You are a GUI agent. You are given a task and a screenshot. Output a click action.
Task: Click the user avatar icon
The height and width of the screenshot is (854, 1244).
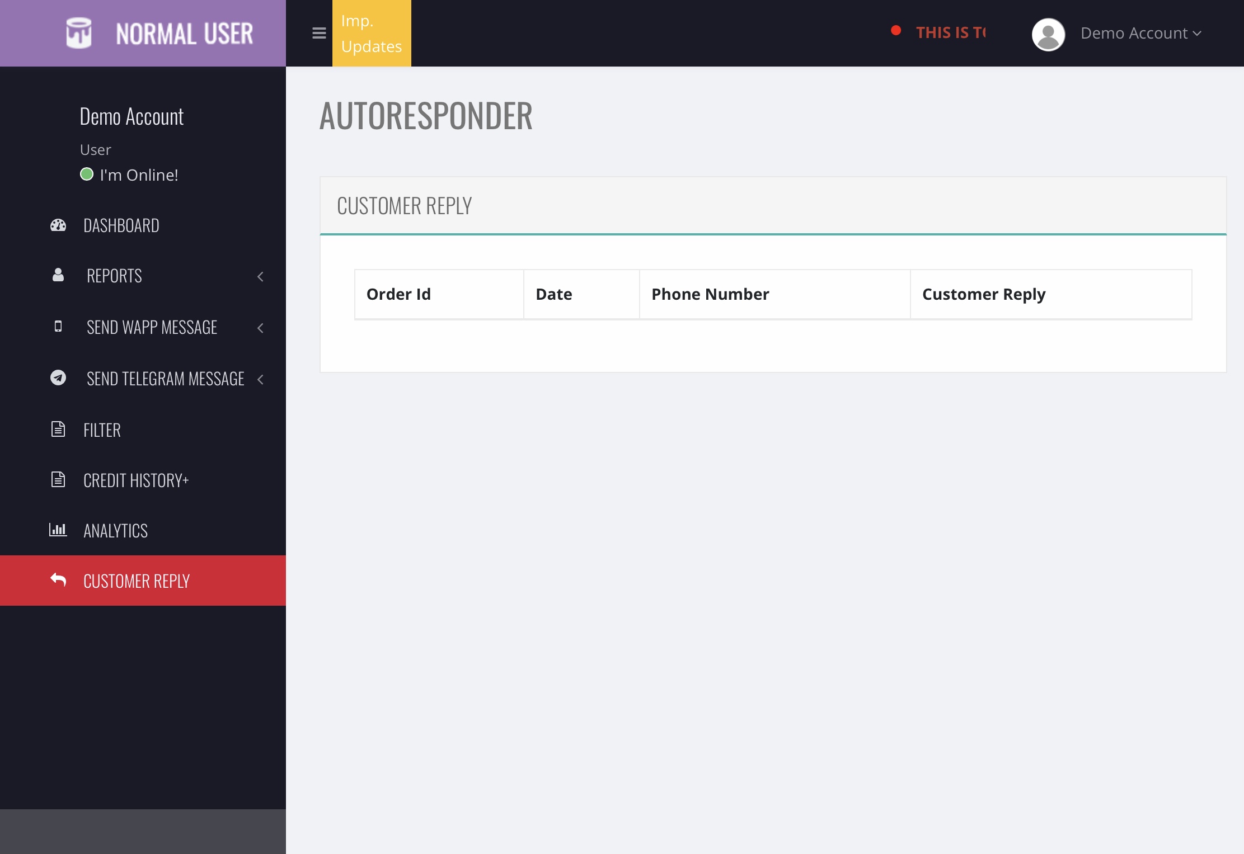click(x=1048, y=34)
